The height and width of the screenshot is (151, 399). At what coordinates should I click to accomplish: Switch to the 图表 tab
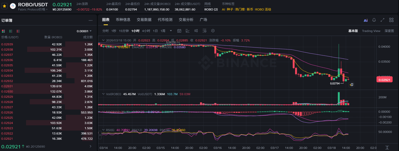[x=106, y=20]
